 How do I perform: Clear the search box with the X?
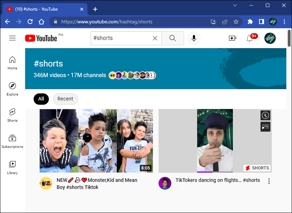[155, 38]
